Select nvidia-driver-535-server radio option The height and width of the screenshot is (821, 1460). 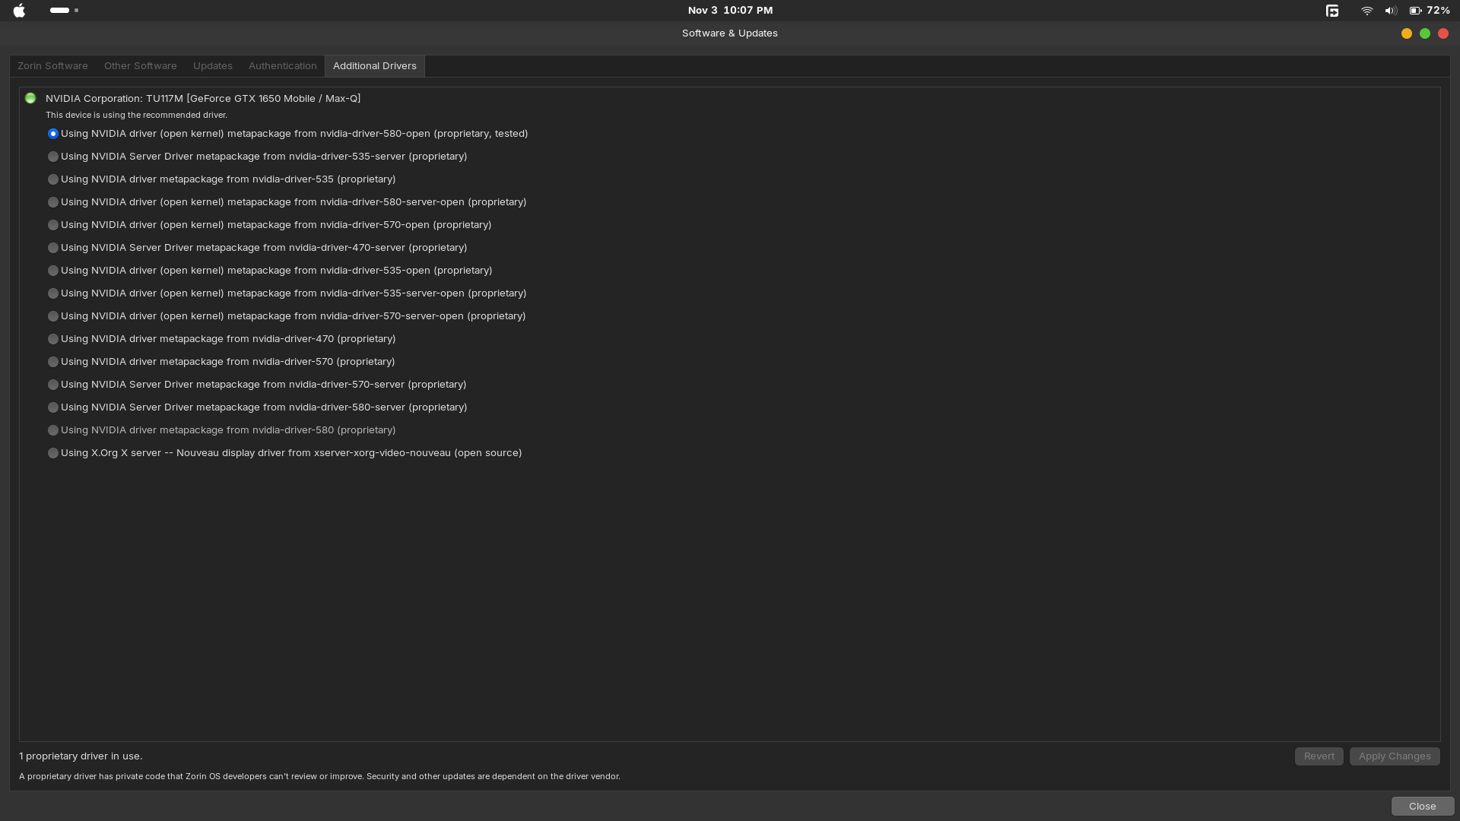pyautogui.click(x=53, y=157)
